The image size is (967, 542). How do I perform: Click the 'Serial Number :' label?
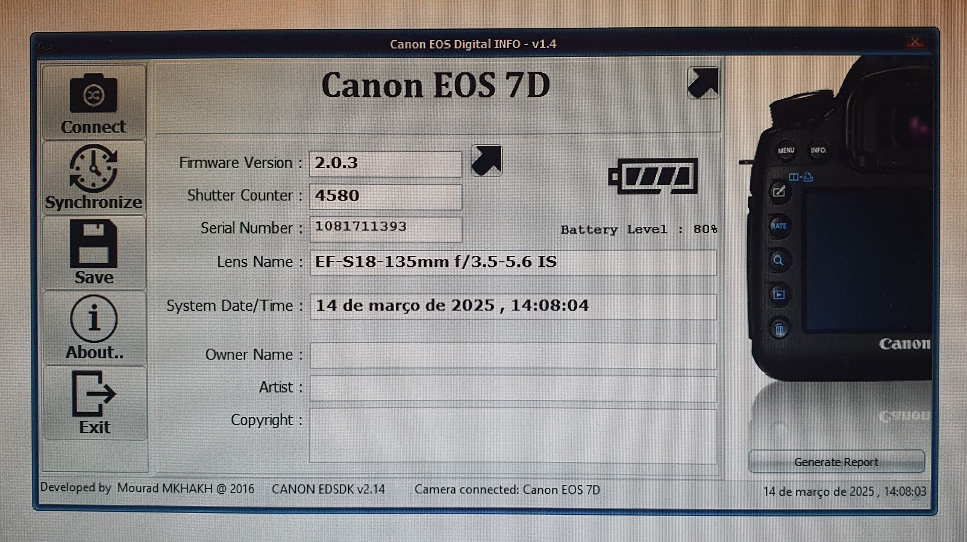(251, 228)
